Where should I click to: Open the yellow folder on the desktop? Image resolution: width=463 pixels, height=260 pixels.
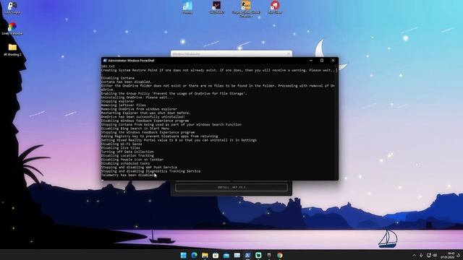pos(12,50)
